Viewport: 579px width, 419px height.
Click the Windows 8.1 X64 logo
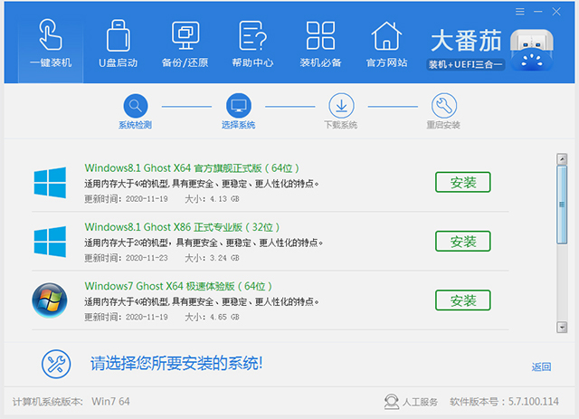tap(50, 183)
